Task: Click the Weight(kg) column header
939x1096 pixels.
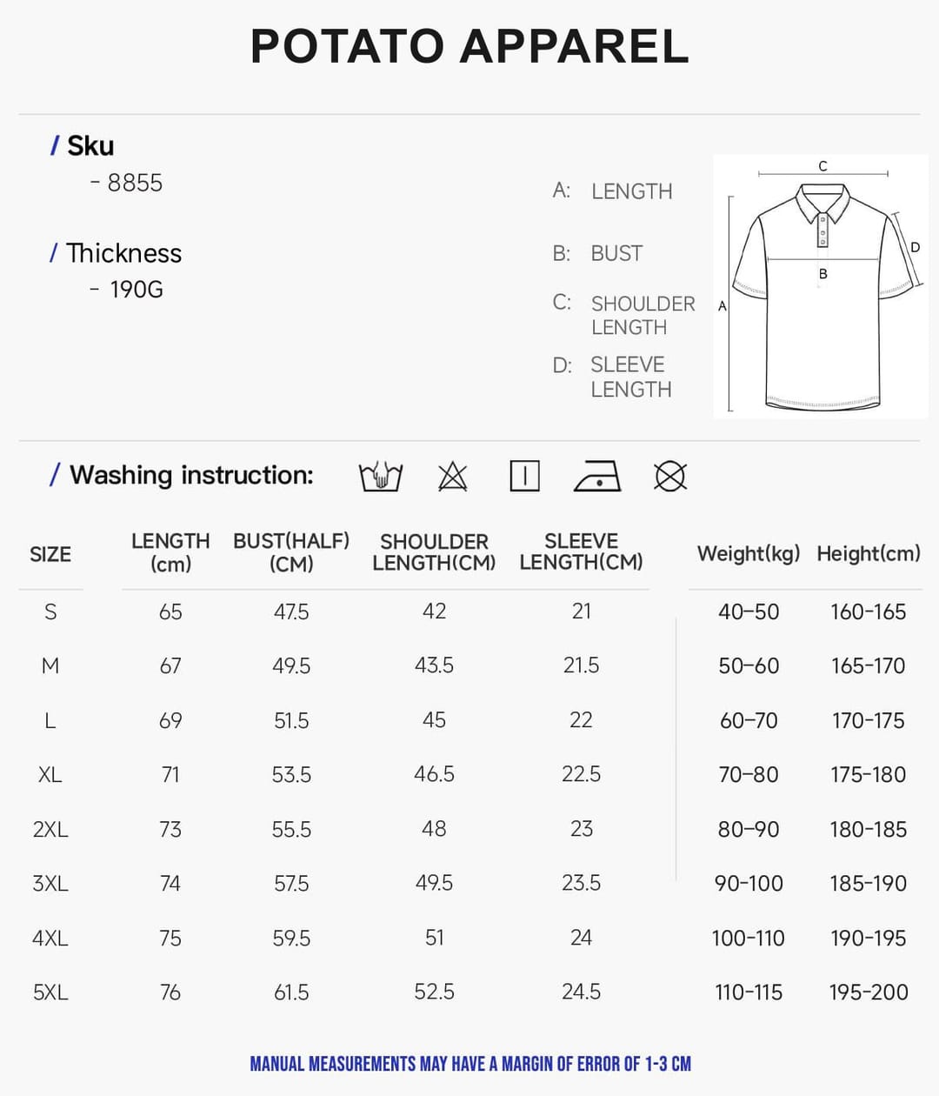Action: click(x=749, y=554)
